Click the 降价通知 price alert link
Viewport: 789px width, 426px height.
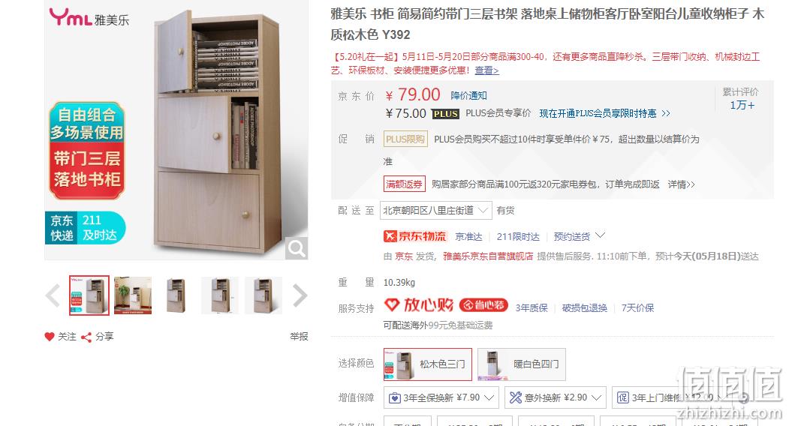pos(468,95)
